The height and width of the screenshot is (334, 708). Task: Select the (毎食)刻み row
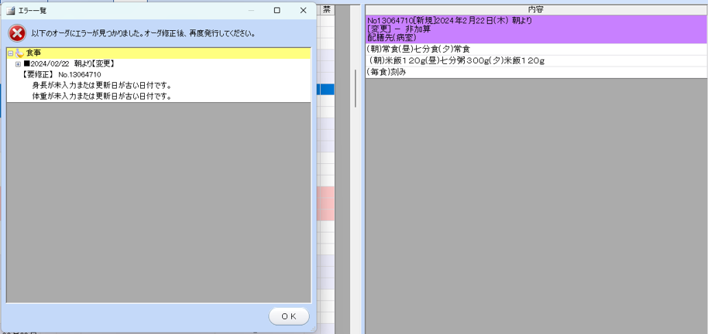coord(536,72)
